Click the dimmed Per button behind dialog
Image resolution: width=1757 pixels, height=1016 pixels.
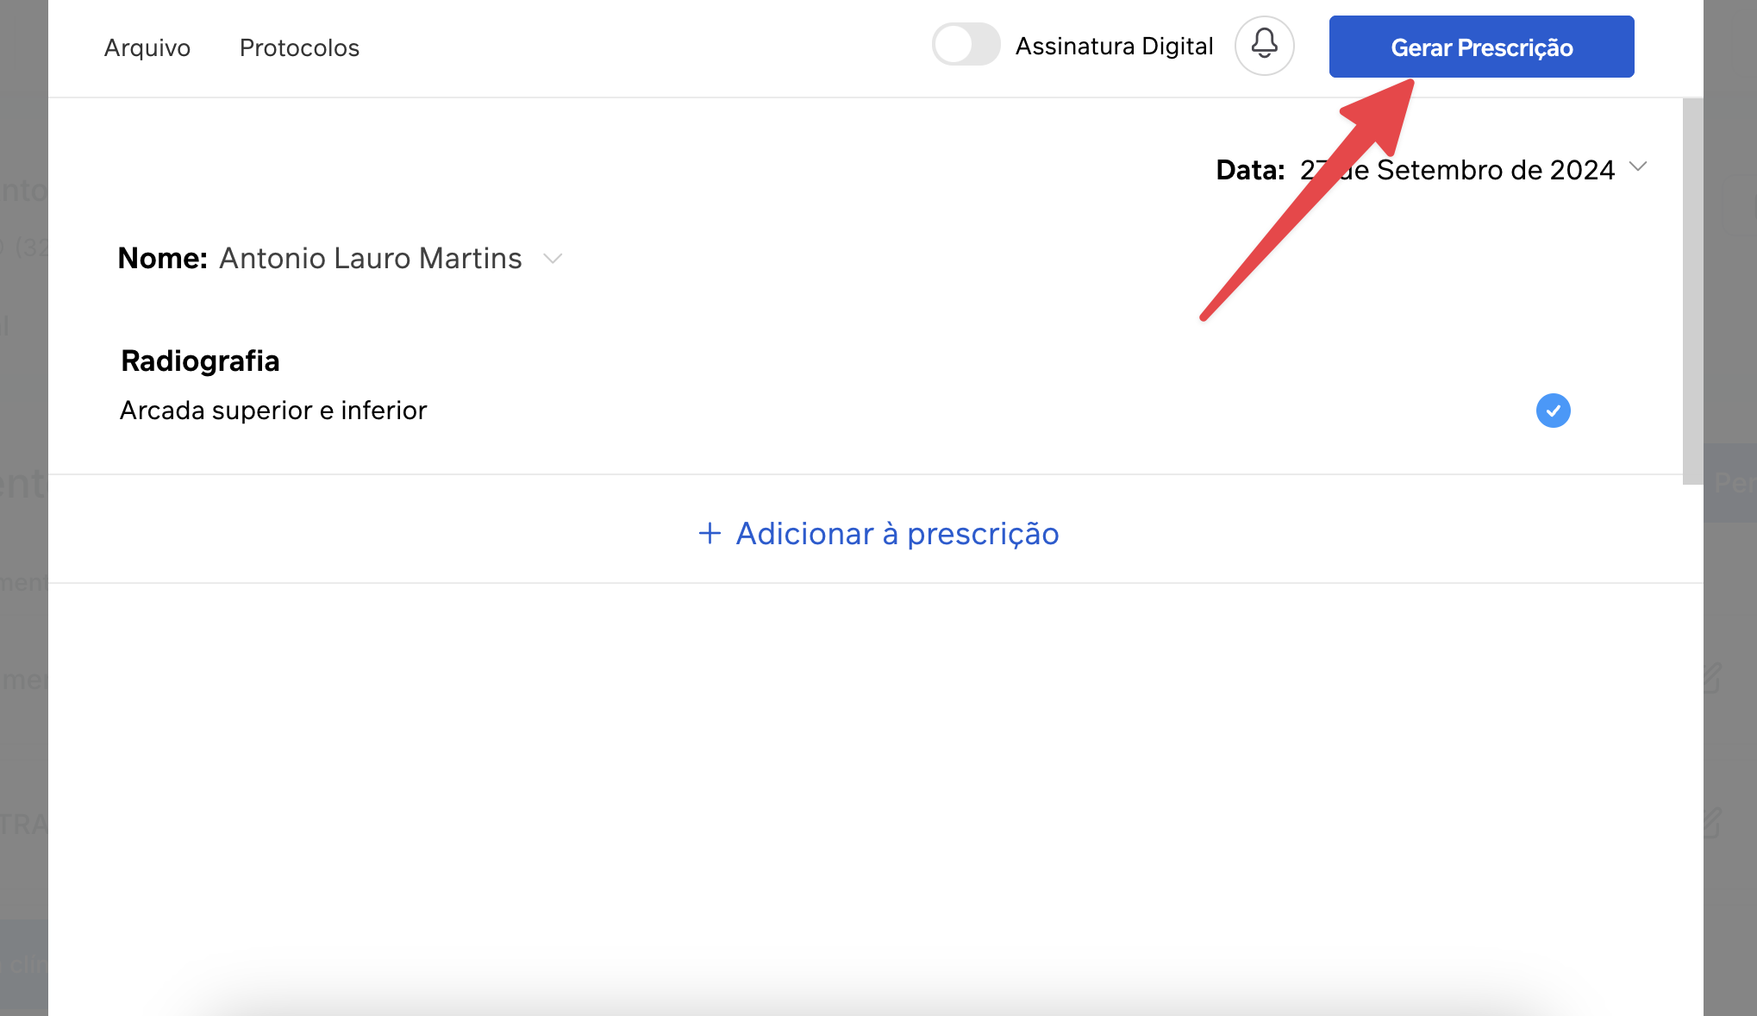pyautogui.click(x=1731, y=483)
